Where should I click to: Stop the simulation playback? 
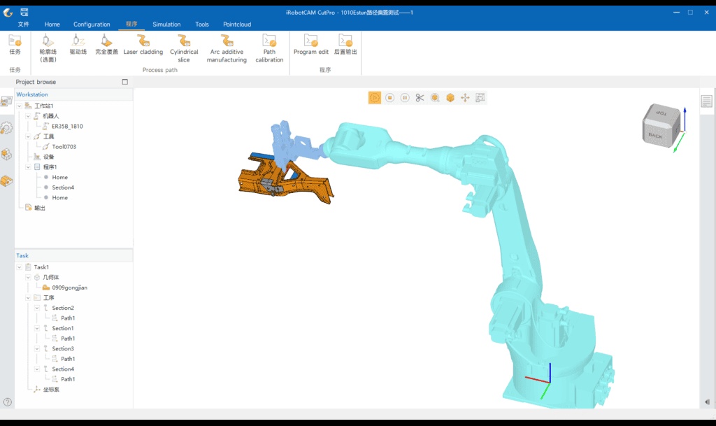tap(389, 98)
